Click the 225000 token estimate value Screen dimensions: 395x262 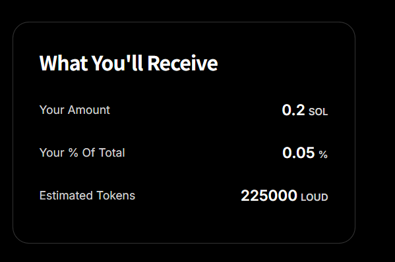(x=269, y=196)
